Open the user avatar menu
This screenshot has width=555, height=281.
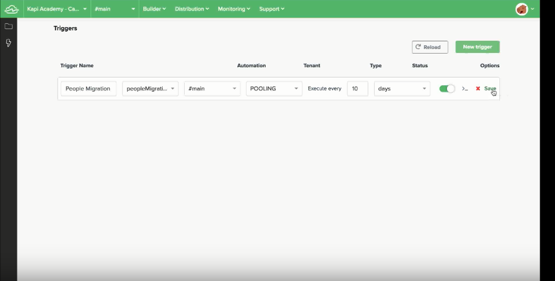(x=525, y=9)
